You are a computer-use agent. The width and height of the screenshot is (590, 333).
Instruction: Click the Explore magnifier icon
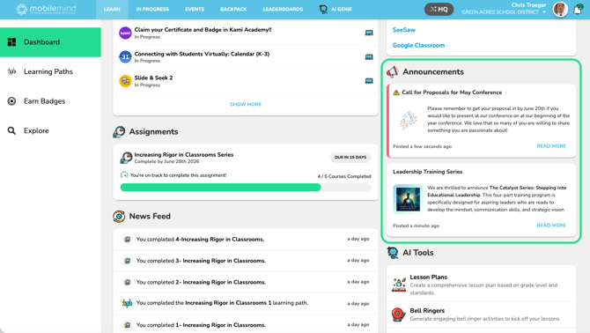(11, 130)
